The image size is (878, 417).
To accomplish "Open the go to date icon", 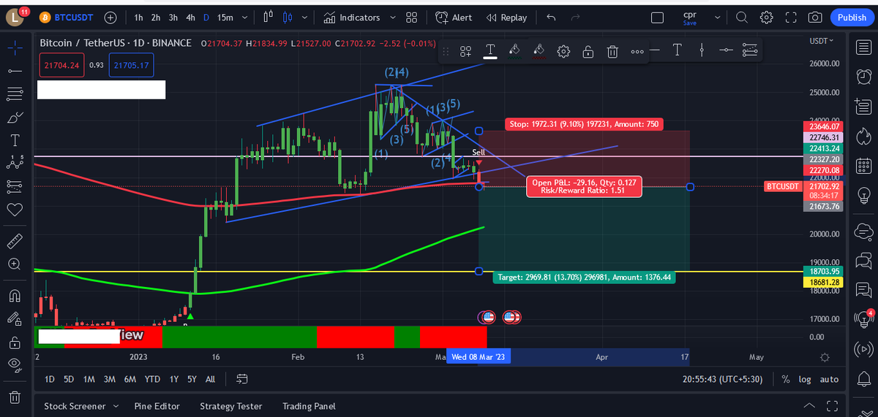I will point(243,379).
